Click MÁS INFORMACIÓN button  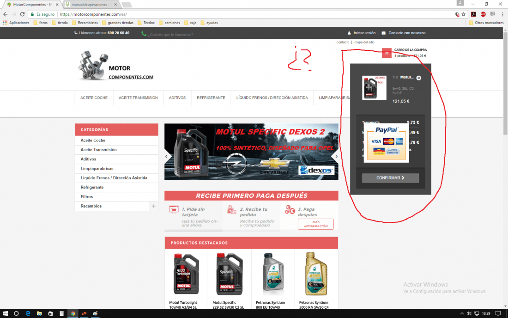click(316, 224)
